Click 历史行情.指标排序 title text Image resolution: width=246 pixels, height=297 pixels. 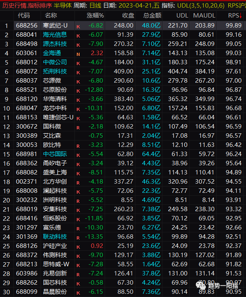(27, 6)
